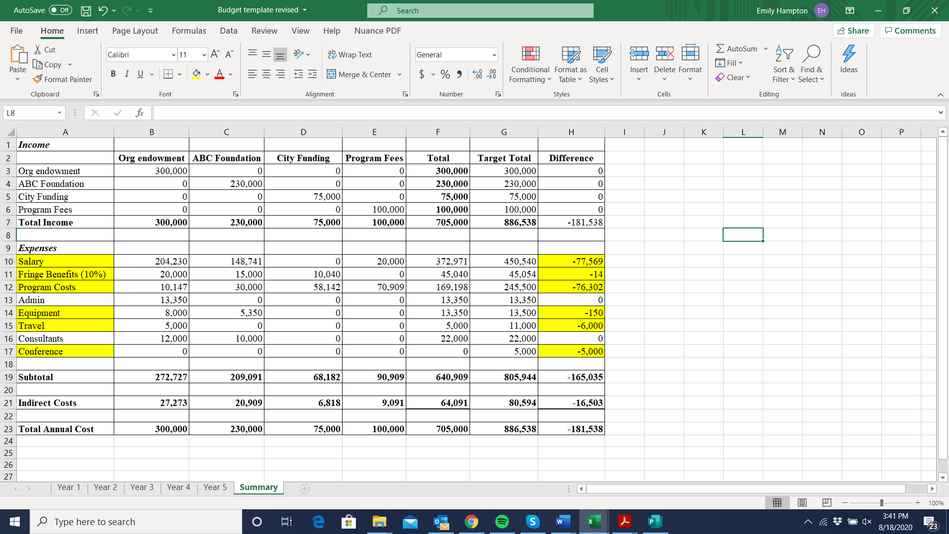Switch to Year 1 sheet tab
Screen dimensions: 949x534
69,487
